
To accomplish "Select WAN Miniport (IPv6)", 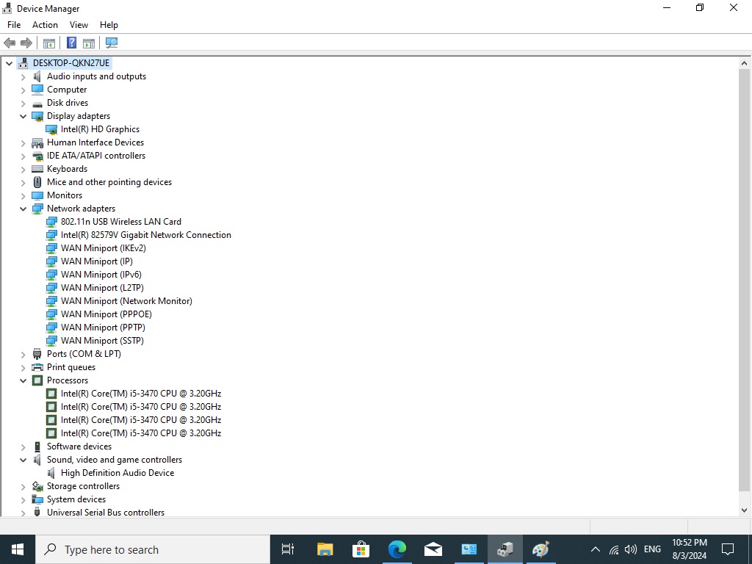I will point(101,275).
